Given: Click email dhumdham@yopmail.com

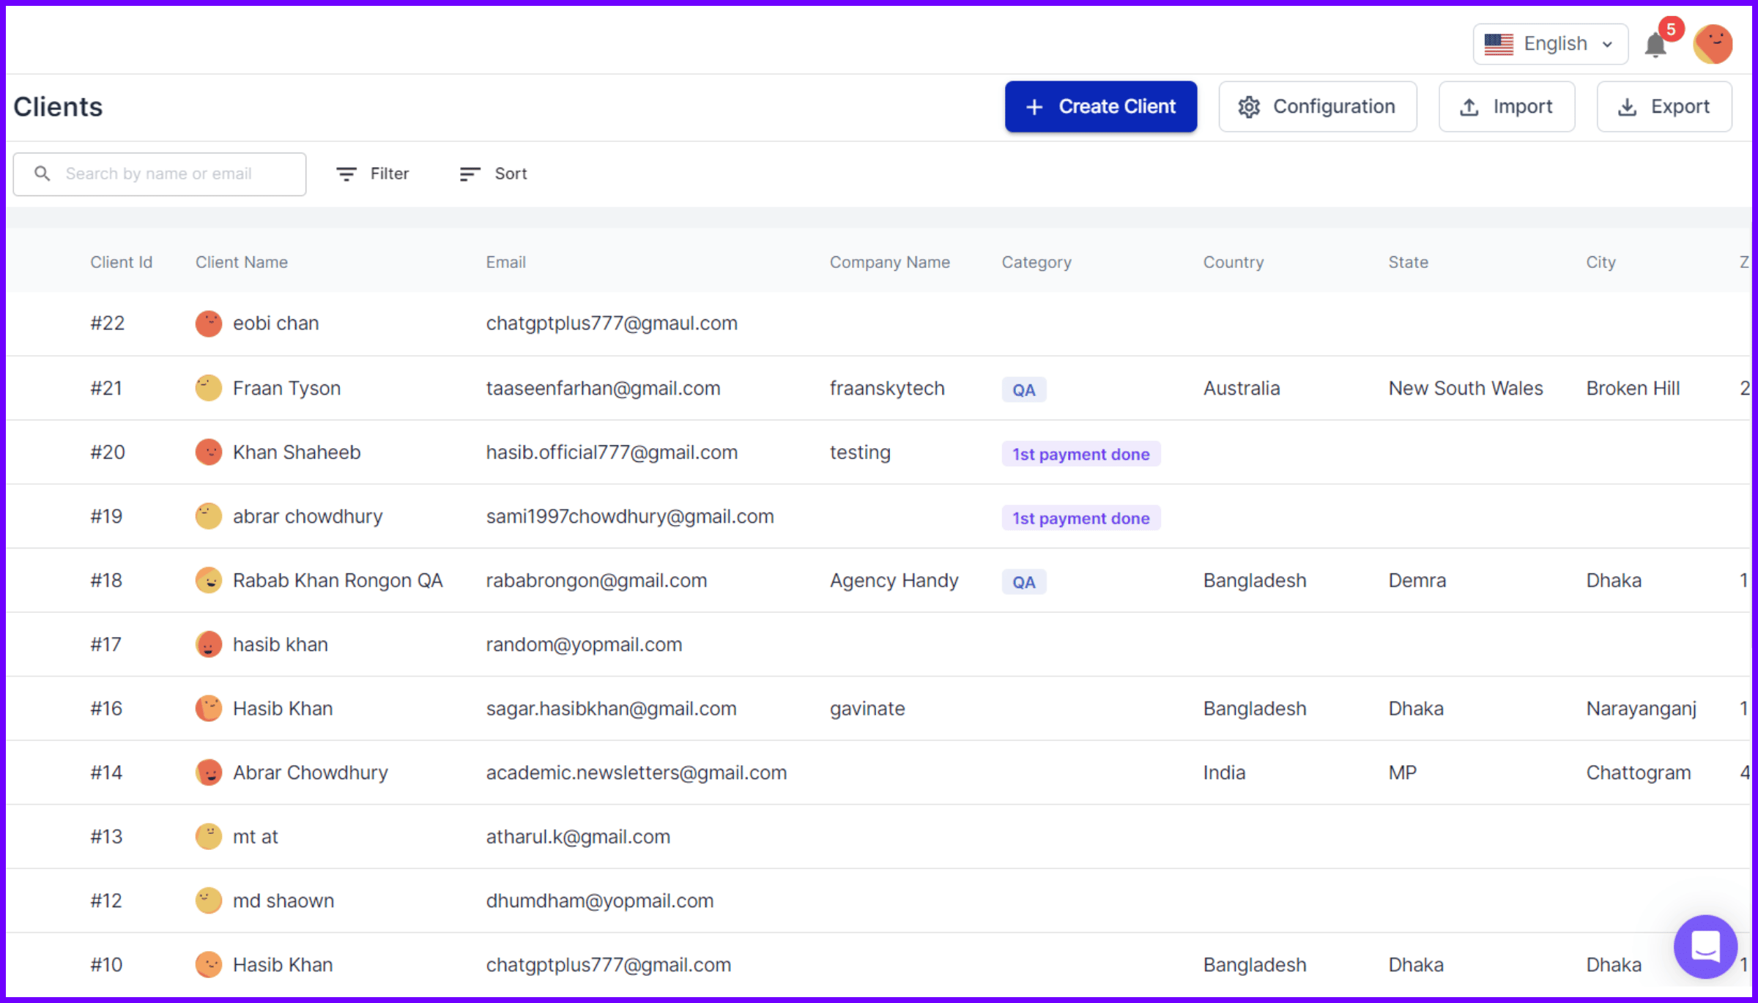Looking at the screenshot, I should [599, 901].
